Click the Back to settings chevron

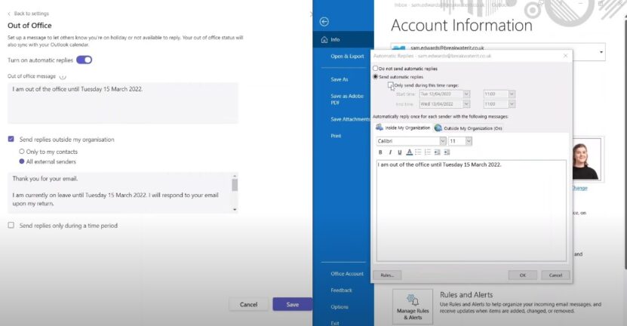click(9, 14)
